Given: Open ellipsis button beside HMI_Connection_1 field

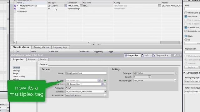Looking at the screenshot, I should click(105, 84).
